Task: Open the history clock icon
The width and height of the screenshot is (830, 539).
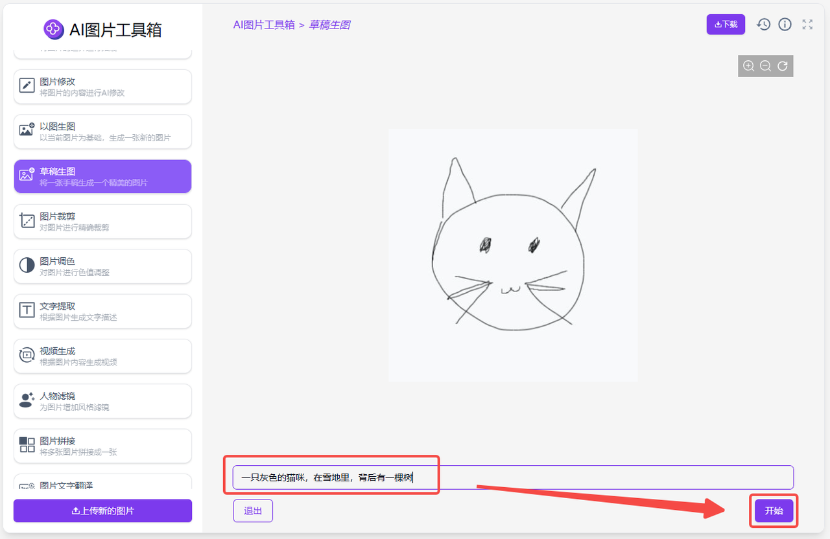Action: click(763, 25)
